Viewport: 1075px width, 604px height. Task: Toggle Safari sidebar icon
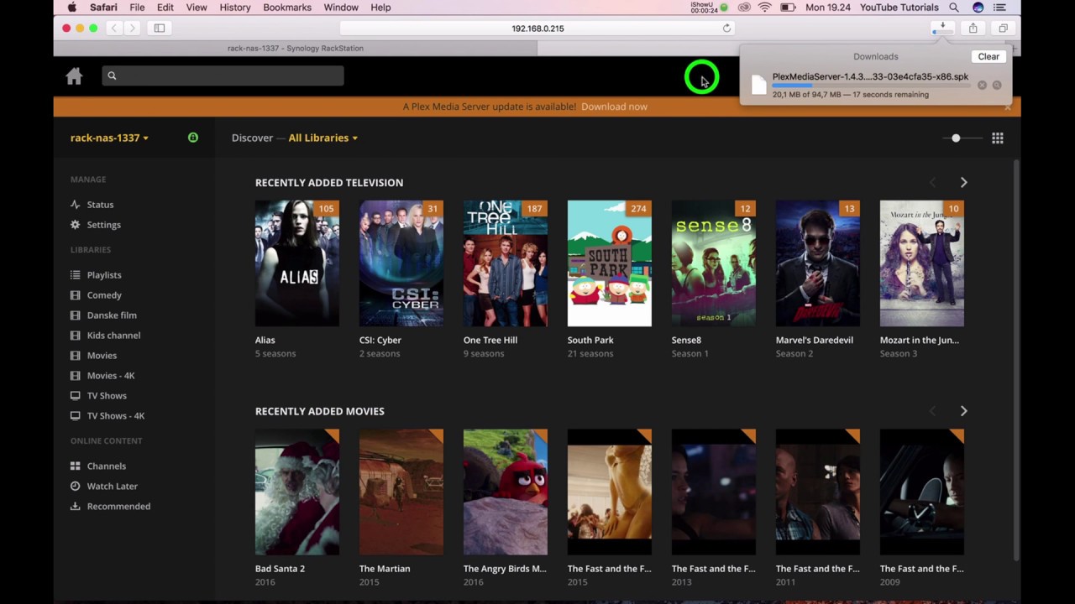point(160,29)
